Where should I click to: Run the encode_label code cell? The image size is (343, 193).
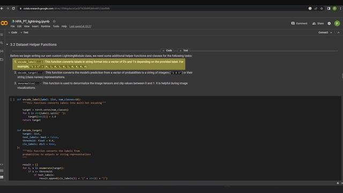tap(12, 100)
